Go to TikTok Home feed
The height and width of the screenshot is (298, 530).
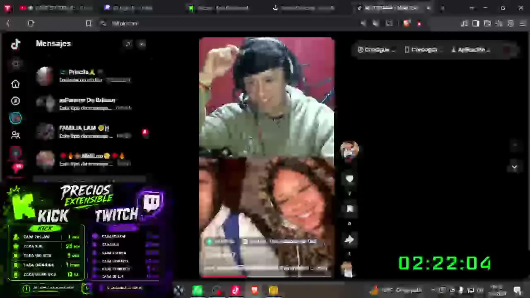coord(16,84)
